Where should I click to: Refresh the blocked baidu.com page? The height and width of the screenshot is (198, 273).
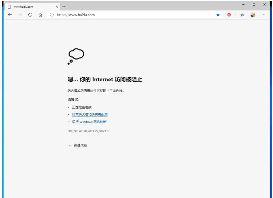[30, 15]
